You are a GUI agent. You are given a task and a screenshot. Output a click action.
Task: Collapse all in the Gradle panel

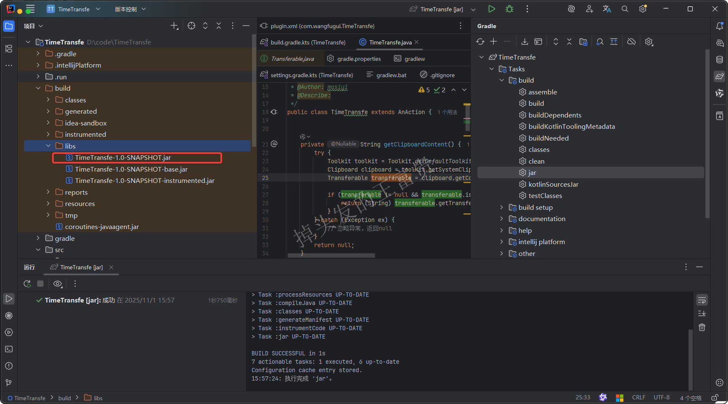[569, 42]
